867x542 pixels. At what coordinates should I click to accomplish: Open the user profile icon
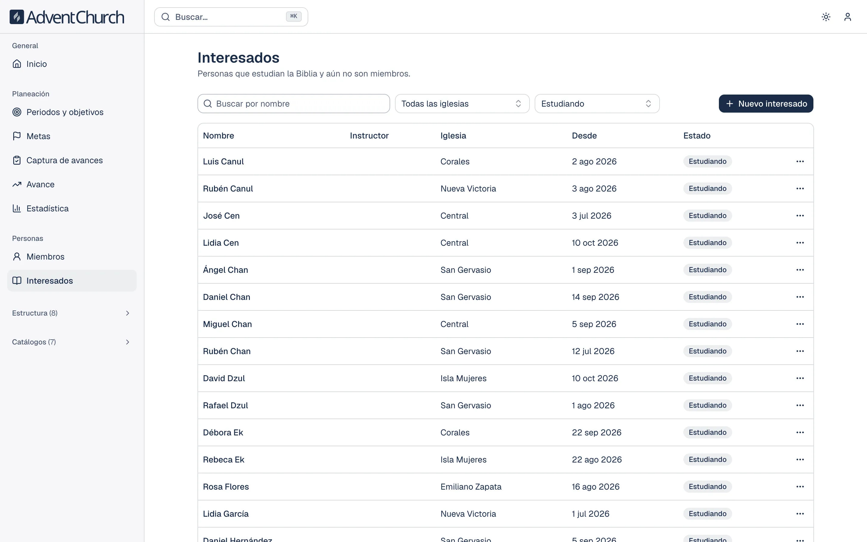(847, 17)
